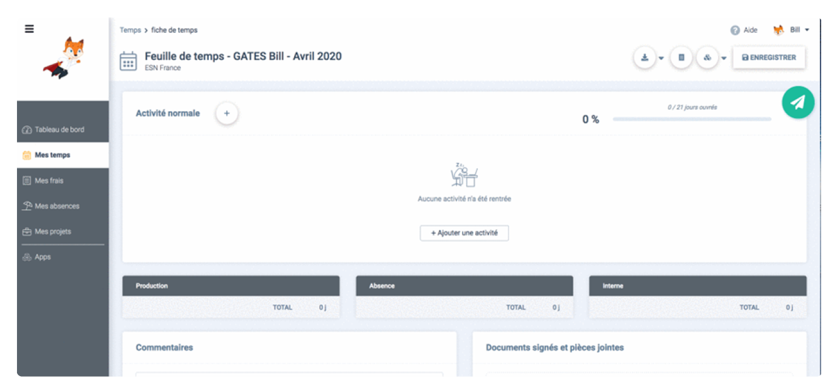Expand the download options arrow

pos(661,58)
